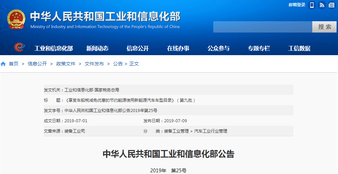Open 专题专栏 navigation item
The height and width of the screenshot is (174, 338).
[259, 48]
